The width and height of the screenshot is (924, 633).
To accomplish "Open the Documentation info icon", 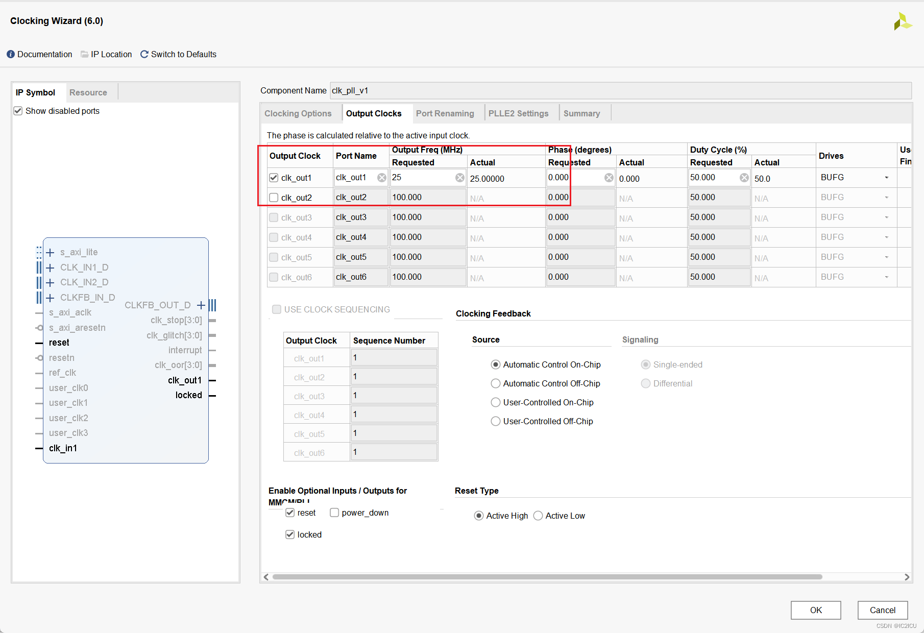I will click(x=11, y=54).
